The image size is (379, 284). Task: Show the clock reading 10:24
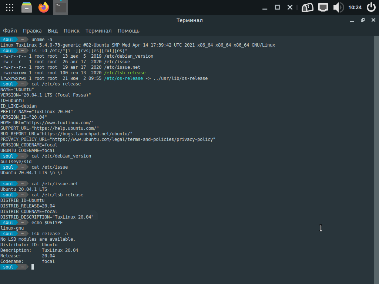(355, 7)
